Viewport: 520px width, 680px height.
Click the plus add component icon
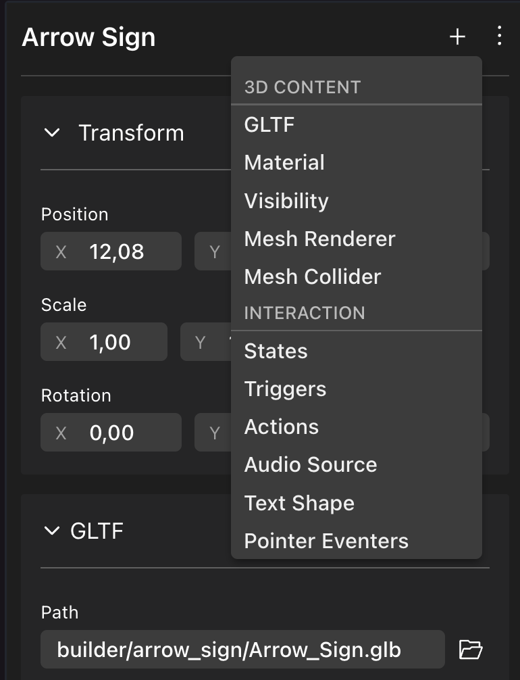click(457, 37)
